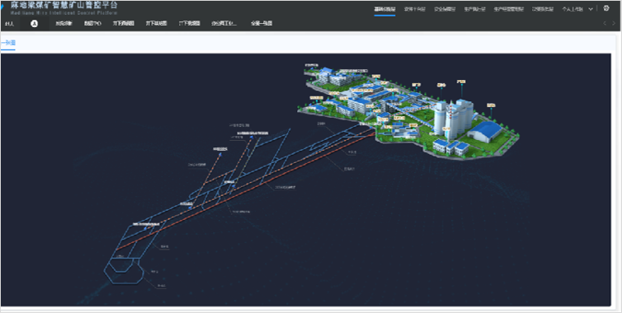Open the truncated tab ending with ellipsis
622x313 pixels.
[x=224, y=23]
